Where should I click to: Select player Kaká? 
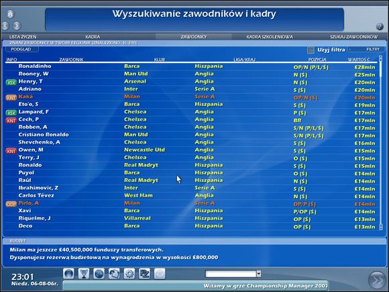[25, 97]
